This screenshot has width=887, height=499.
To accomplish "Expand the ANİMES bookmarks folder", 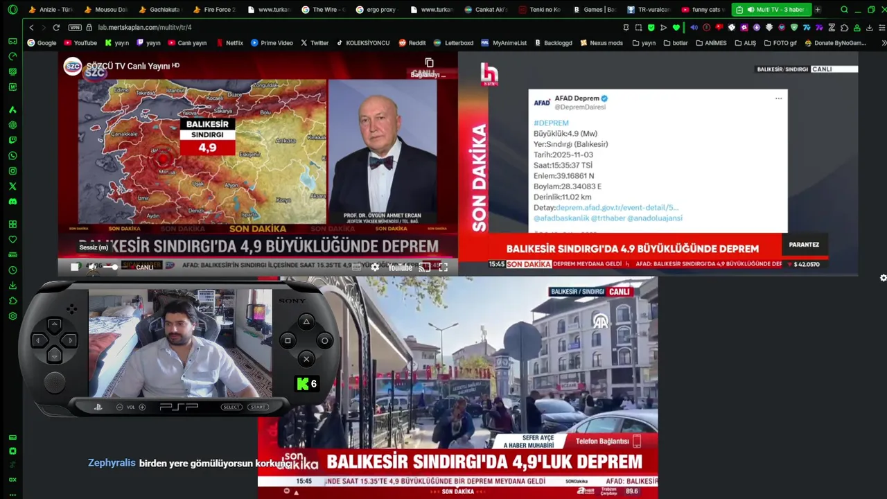I will coord(711,43).
